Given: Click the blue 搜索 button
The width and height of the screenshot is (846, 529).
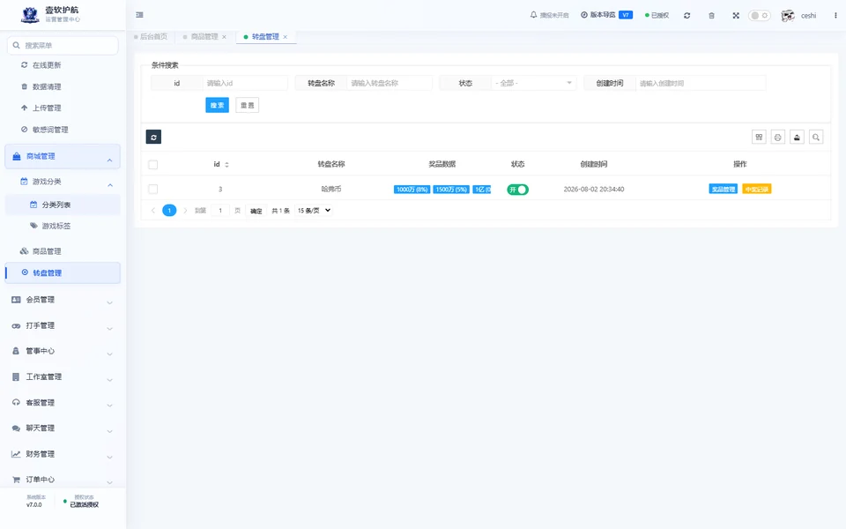Looking at the screenshot, I should tap(218, 105).
